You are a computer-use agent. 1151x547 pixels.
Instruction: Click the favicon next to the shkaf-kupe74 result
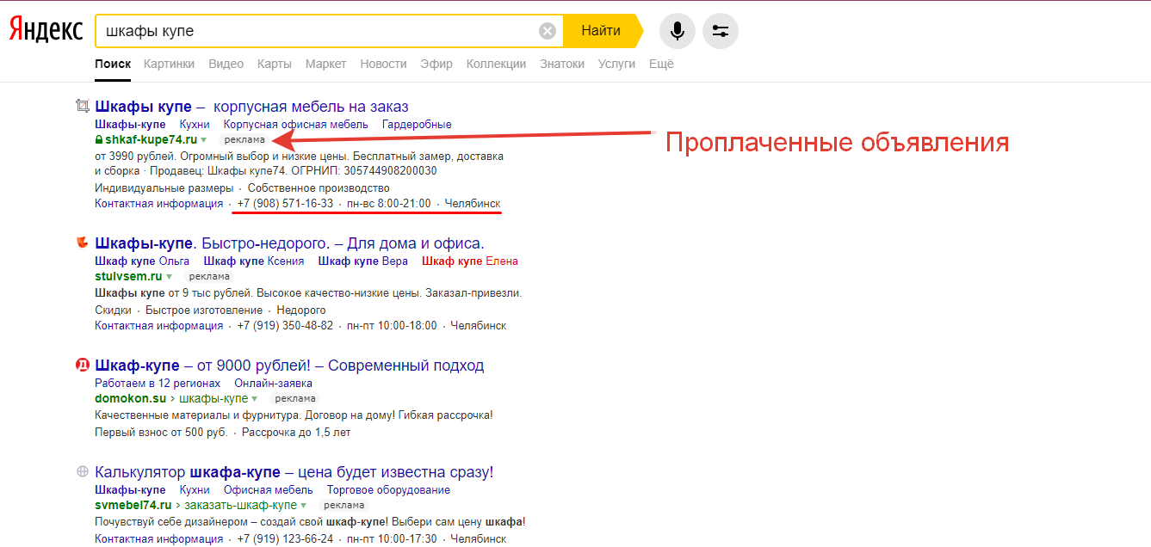point(83,106)
